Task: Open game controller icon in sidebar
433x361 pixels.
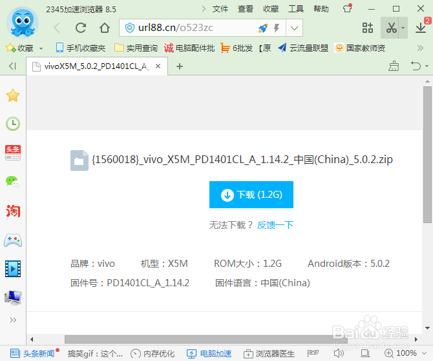Action: pyautogui.click(x=13, y=240)
